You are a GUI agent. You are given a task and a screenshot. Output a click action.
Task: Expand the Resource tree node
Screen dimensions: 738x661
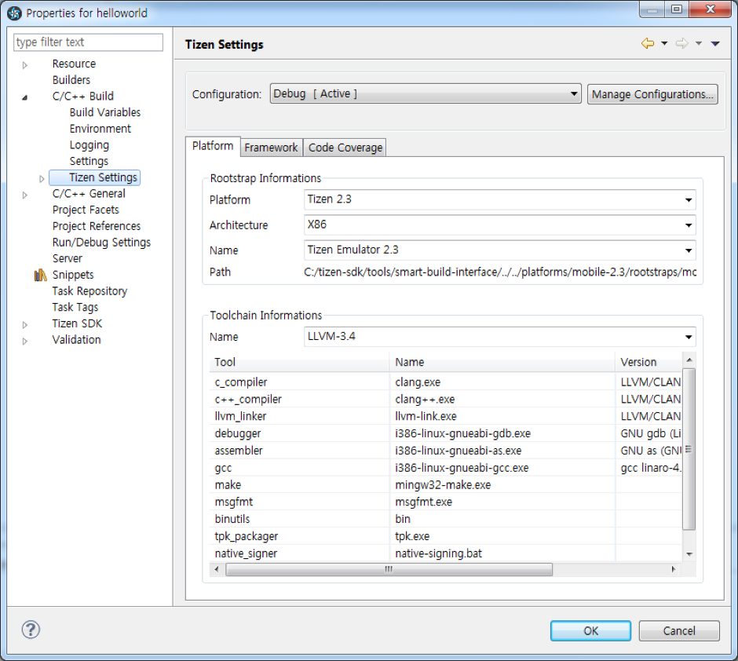click(x=25, y=65)
